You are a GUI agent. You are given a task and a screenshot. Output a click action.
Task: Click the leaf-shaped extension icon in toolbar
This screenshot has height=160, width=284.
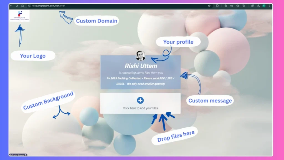point(252,6)
